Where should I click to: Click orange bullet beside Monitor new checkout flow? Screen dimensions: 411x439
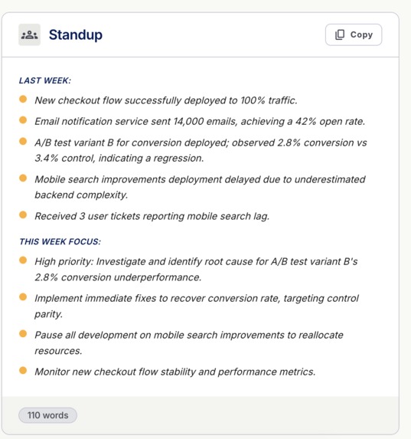click(x=23, y=370)
